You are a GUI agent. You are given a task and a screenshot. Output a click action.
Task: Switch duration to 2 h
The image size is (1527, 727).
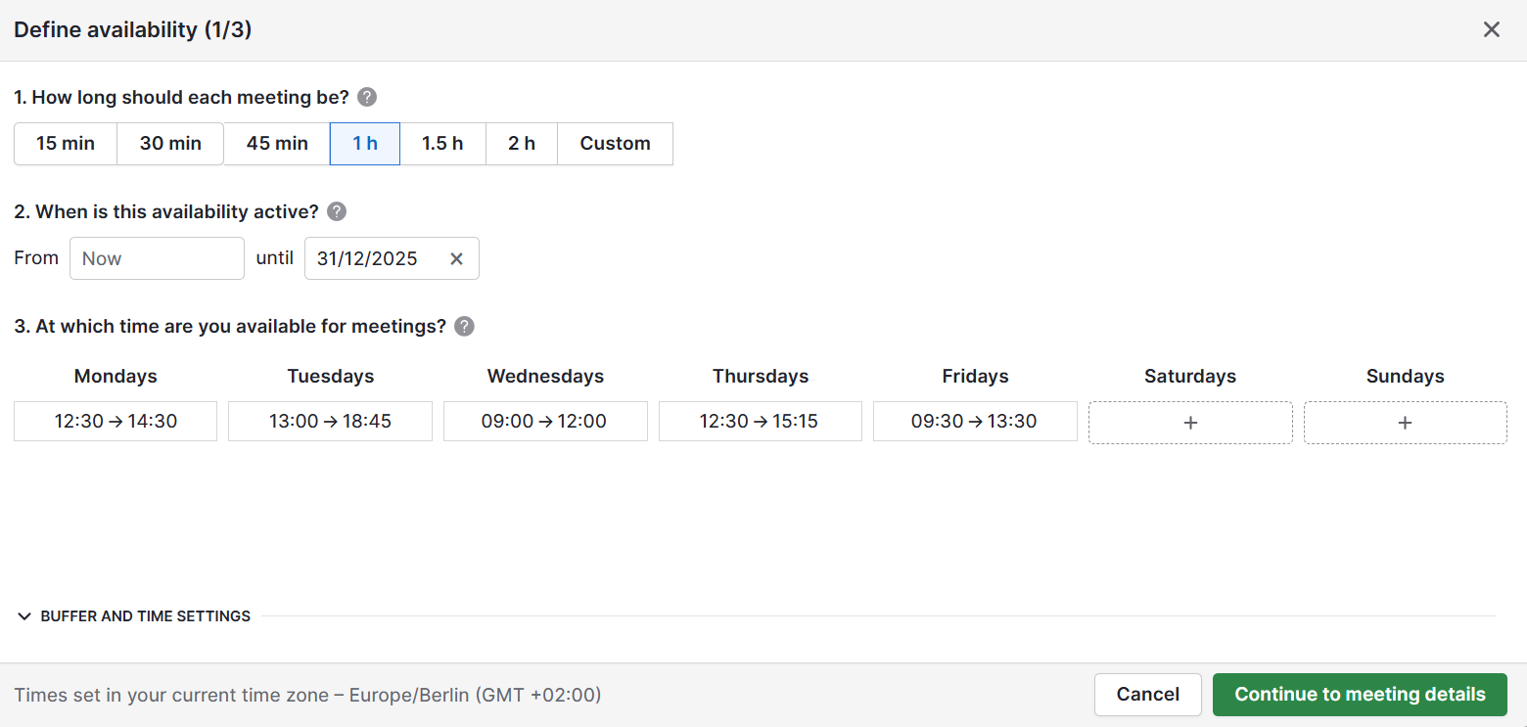tap(521, 143)
